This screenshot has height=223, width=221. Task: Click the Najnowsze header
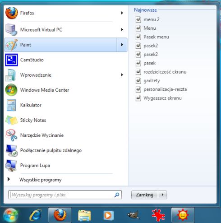tap(145, 10)
